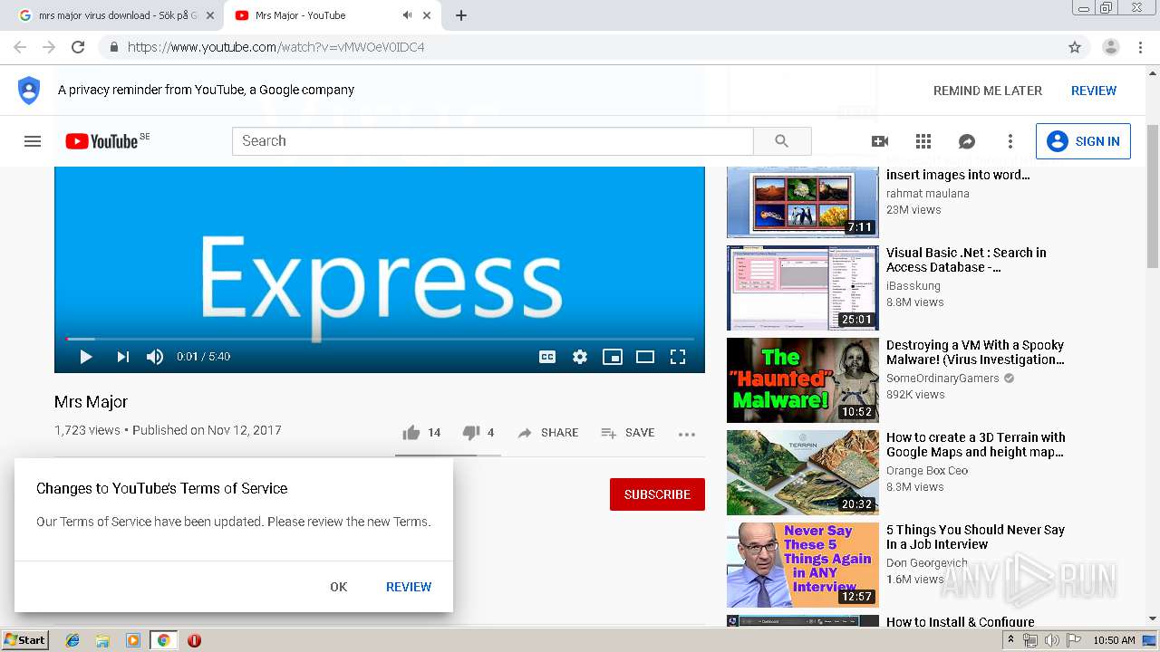Like the Mrs Major video
This screenshot has height=652, width=1160.
click(421, 433)
